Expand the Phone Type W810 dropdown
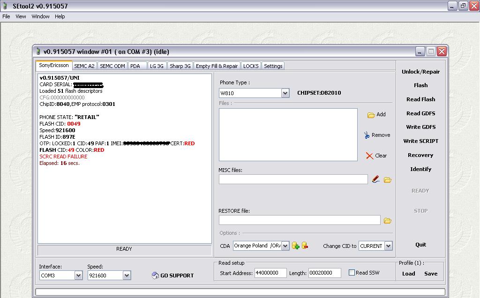Image resolution: width=480 pixels, height=298 pixels. [285, 93]
